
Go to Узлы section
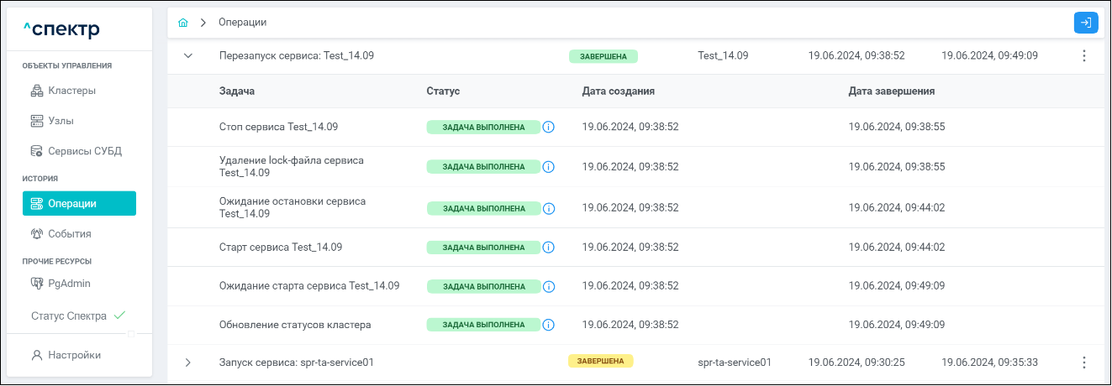pyautogui.click(x=61, y=121)
